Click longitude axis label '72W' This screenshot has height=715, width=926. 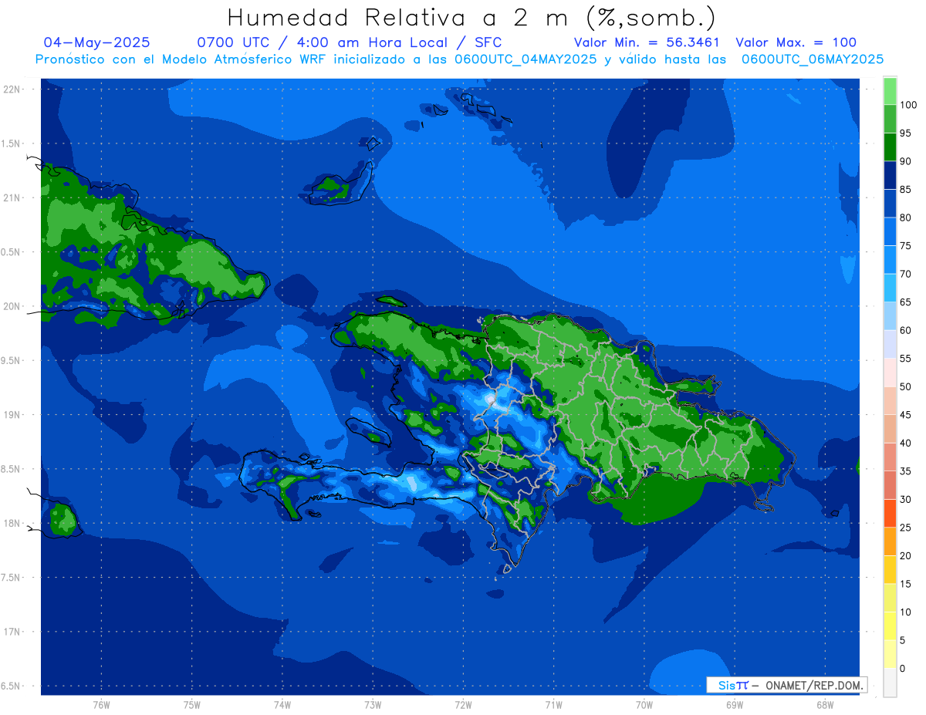(463, 704)
